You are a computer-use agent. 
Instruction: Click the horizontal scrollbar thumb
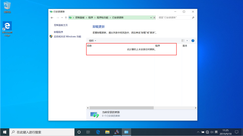coord(122,108)
